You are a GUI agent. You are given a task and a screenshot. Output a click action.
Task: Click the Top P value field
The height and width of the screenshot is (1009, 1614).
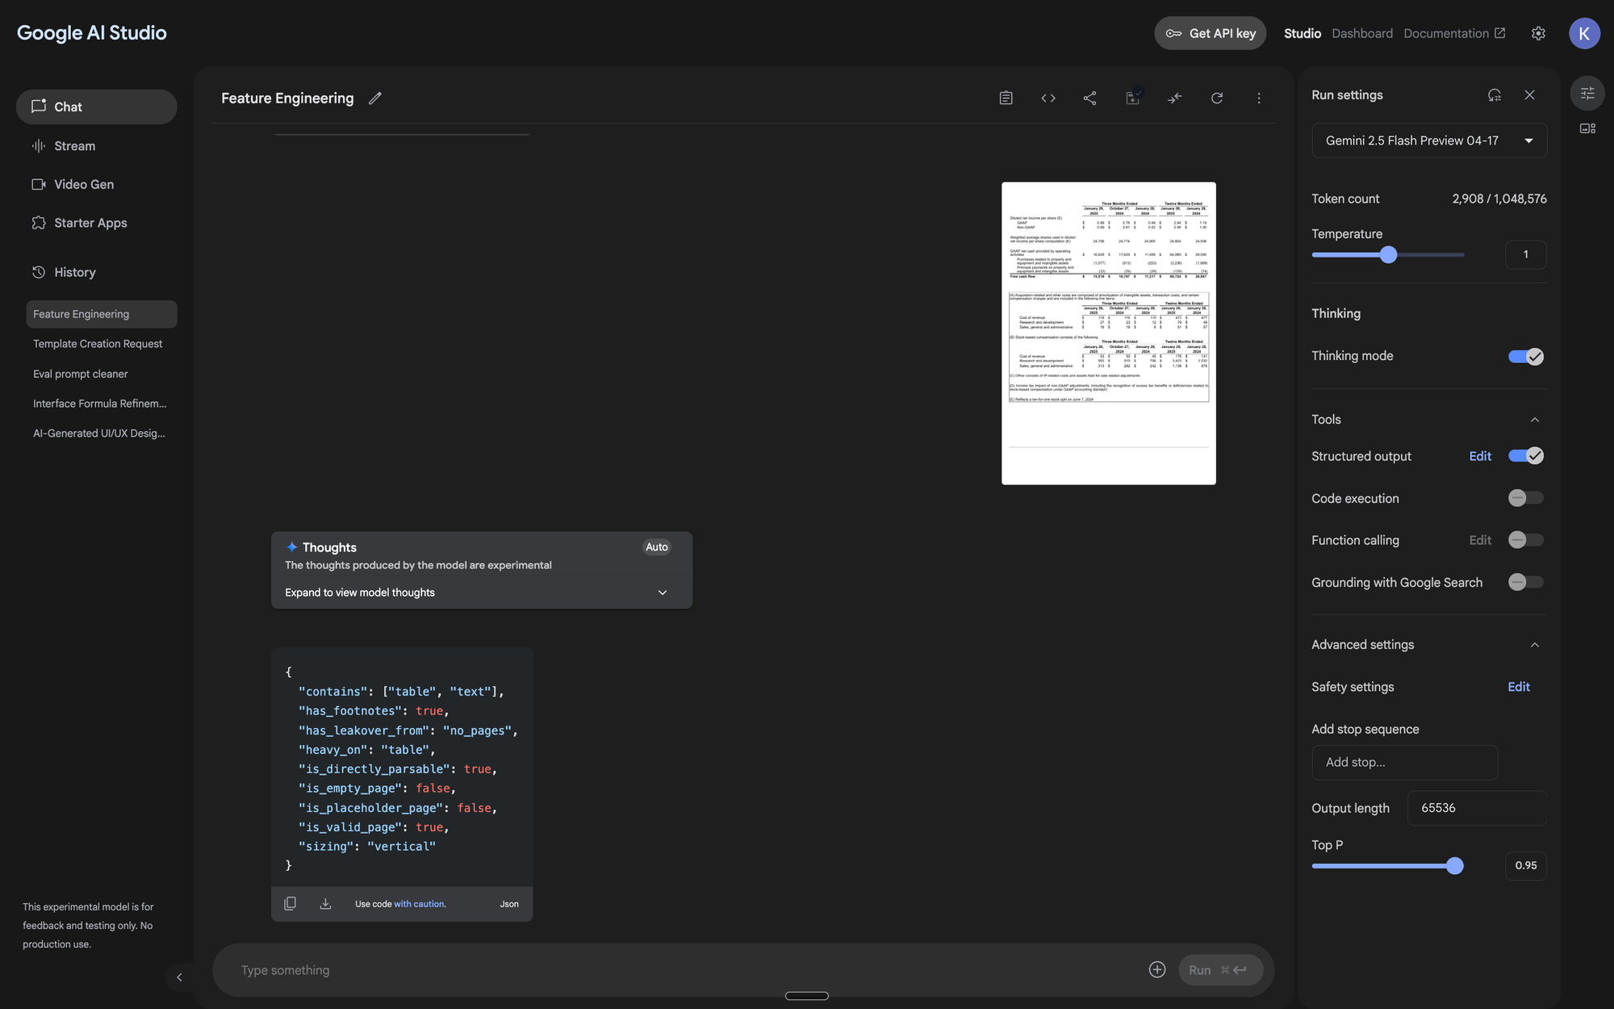tap(1525, 865)
